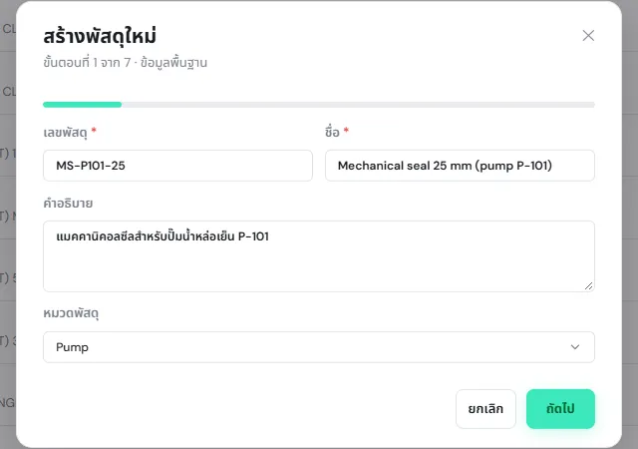The width and height of the screenshot is (638, 449).
Task: Click the dimmed background left of the dialog
Action: pyautogui.click(x=7, y=224)
